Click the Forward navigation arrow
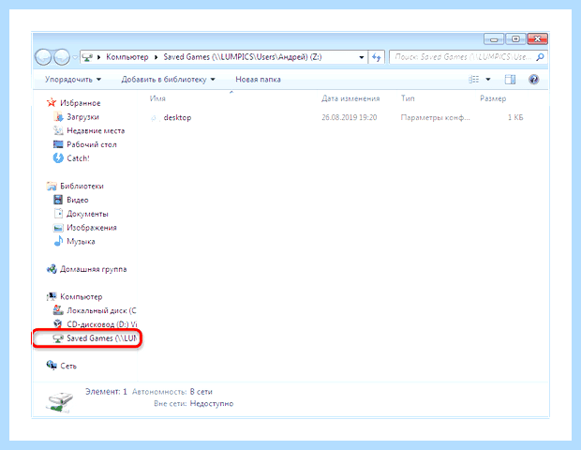 point(62,57)
